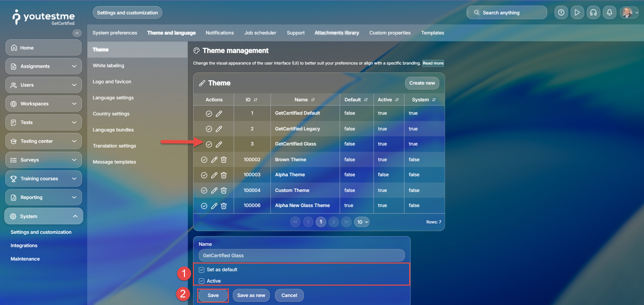The width and height of the screenshot is (644, 305).
Task: Collapse the sidebar with double-arrow icon
Action: (x=77, y=33)
